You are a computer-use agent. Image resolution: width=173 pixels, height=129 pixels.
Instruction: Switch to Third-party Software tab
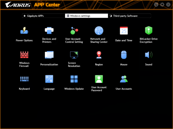[129, 16]
